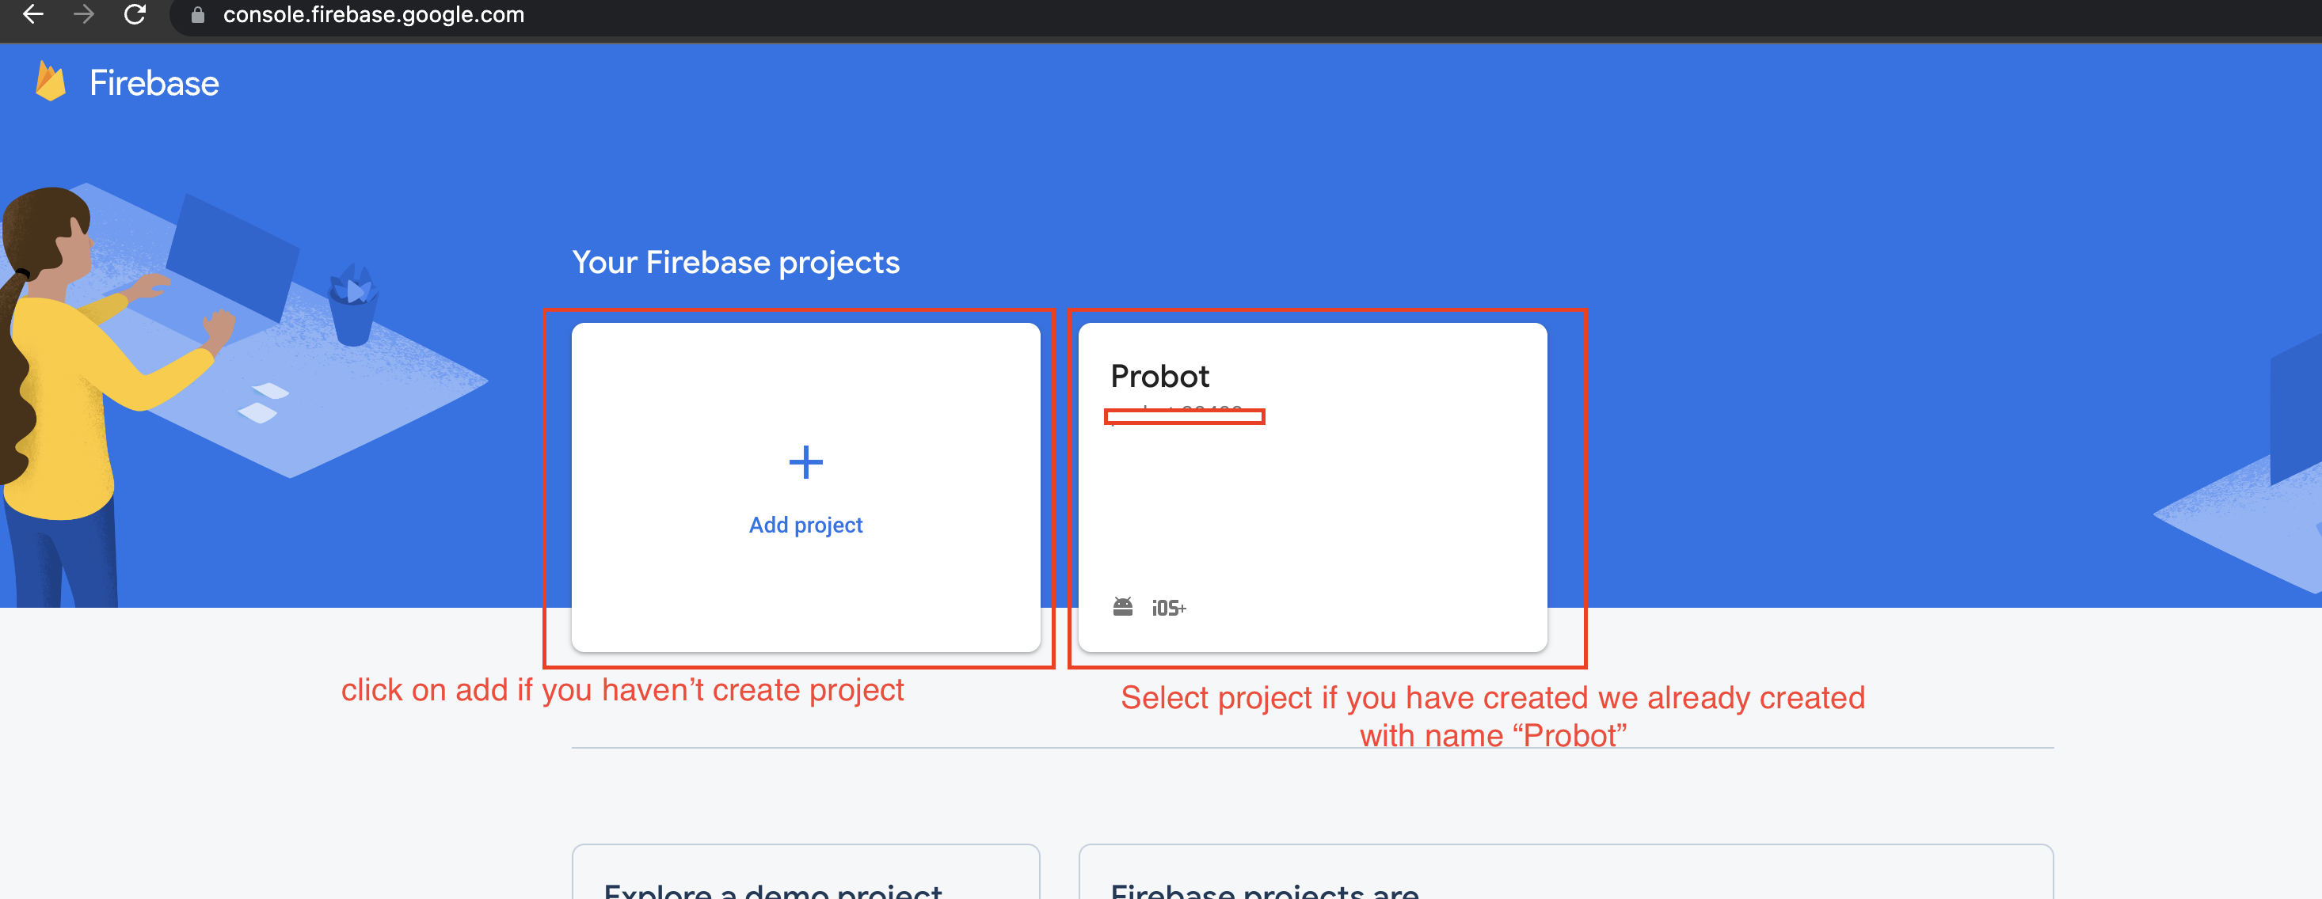
Task: Click the Android icon on the Probot card
Action: pos(1122,607)
